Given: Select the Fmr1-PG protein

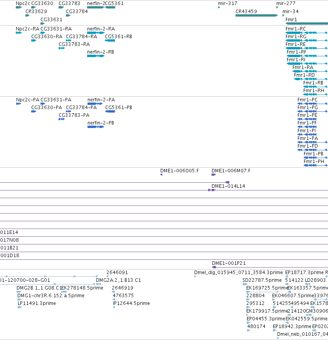Looking at the screenshot, I should pyautogui.click(x=313, y=111).
